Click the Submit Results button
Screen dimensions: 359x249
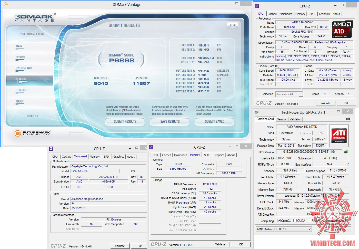[125, 122]
